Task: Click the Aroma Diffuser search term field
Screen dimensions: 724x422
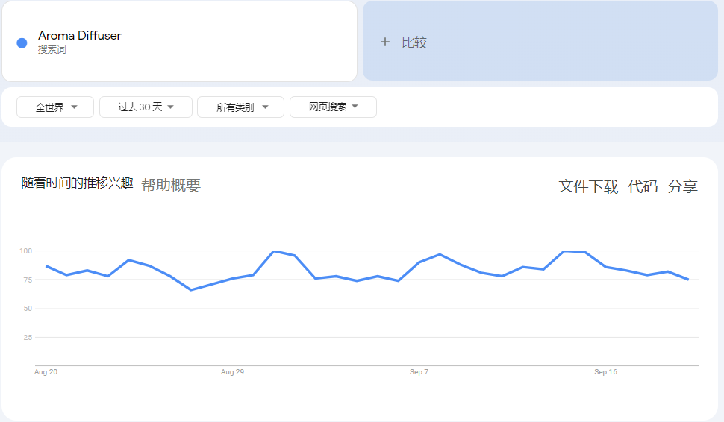Action: click(x=80, y=36)
